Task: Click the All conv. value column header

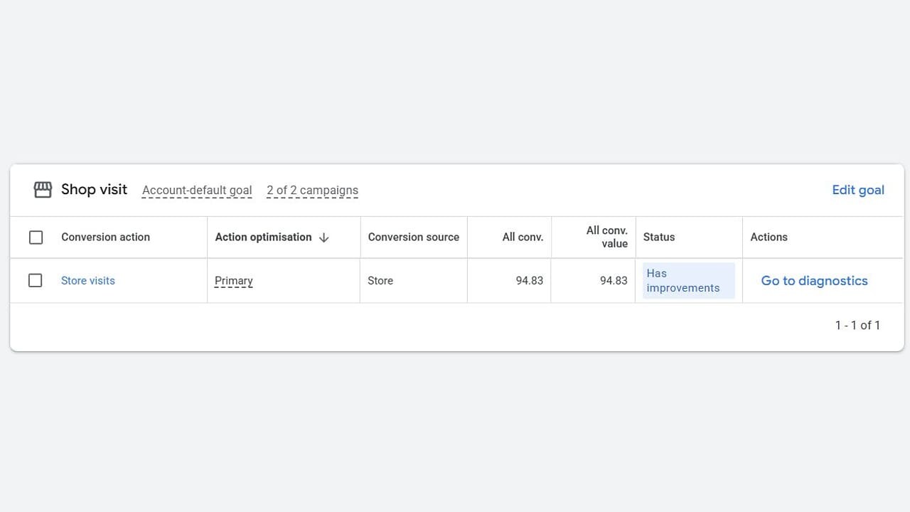Action: tap(606, 238)
